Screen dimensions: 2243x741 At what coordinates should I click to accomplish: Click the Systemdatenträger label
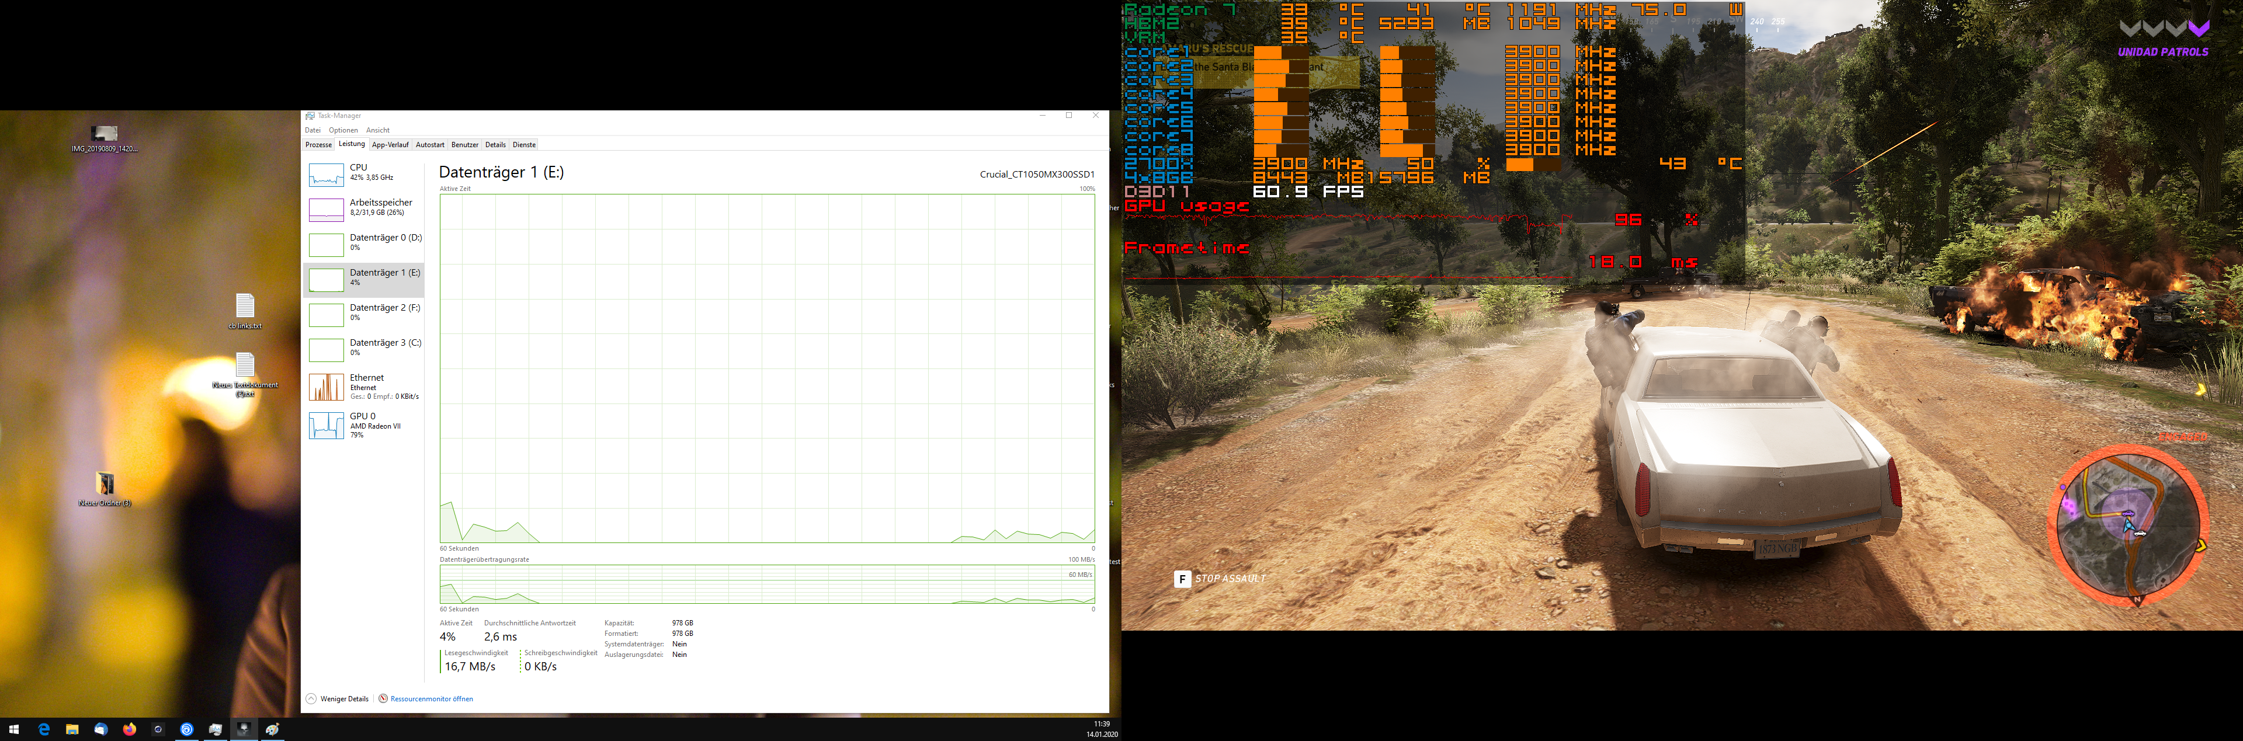tap(634, 644)
